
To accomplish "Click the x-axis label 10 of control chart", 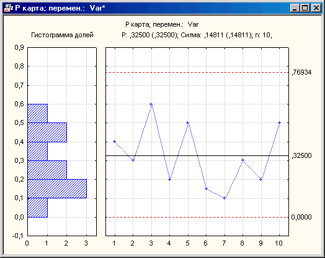I will pyautogui.click(x=279, y=243).
